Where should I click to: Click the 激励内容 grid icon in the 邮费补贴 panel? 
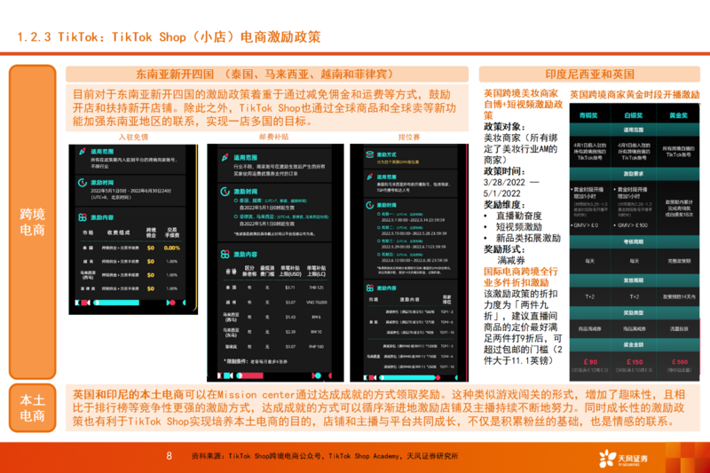(225, 253)
